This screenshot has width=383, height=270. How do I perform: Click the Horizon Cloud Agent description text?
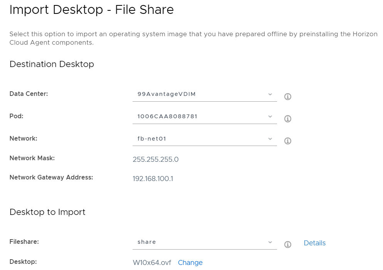[x=193, y=38]
